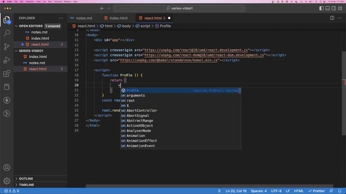Click the horizontal editor scrollbar
The image size is (346, 194).
pyautogui.click(x=209, y=186)
